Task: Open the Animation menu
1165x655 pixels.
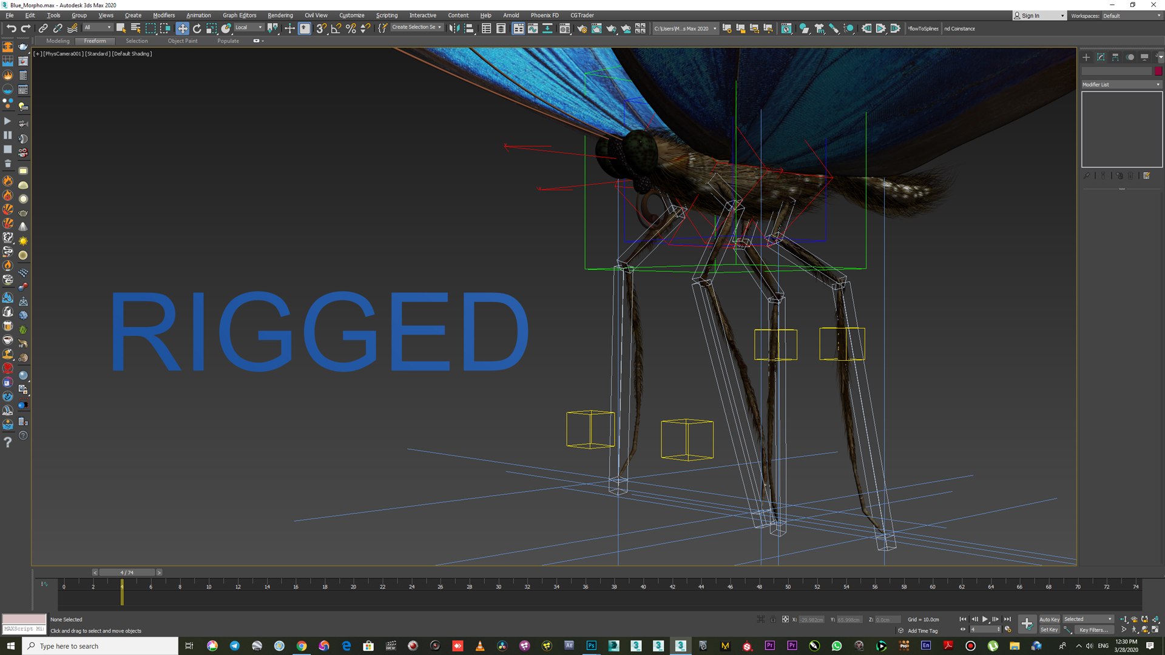Action: [x=198, y=15]
